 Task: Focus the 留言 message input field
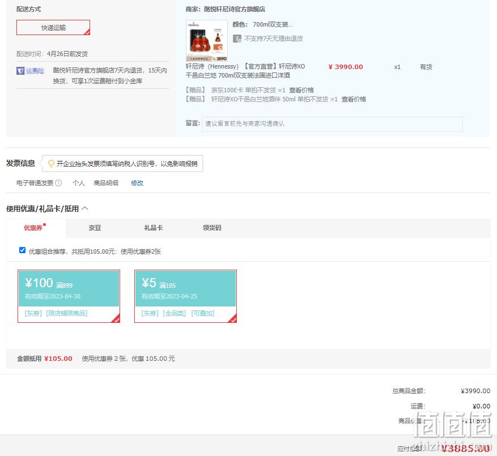pos(332,124)
